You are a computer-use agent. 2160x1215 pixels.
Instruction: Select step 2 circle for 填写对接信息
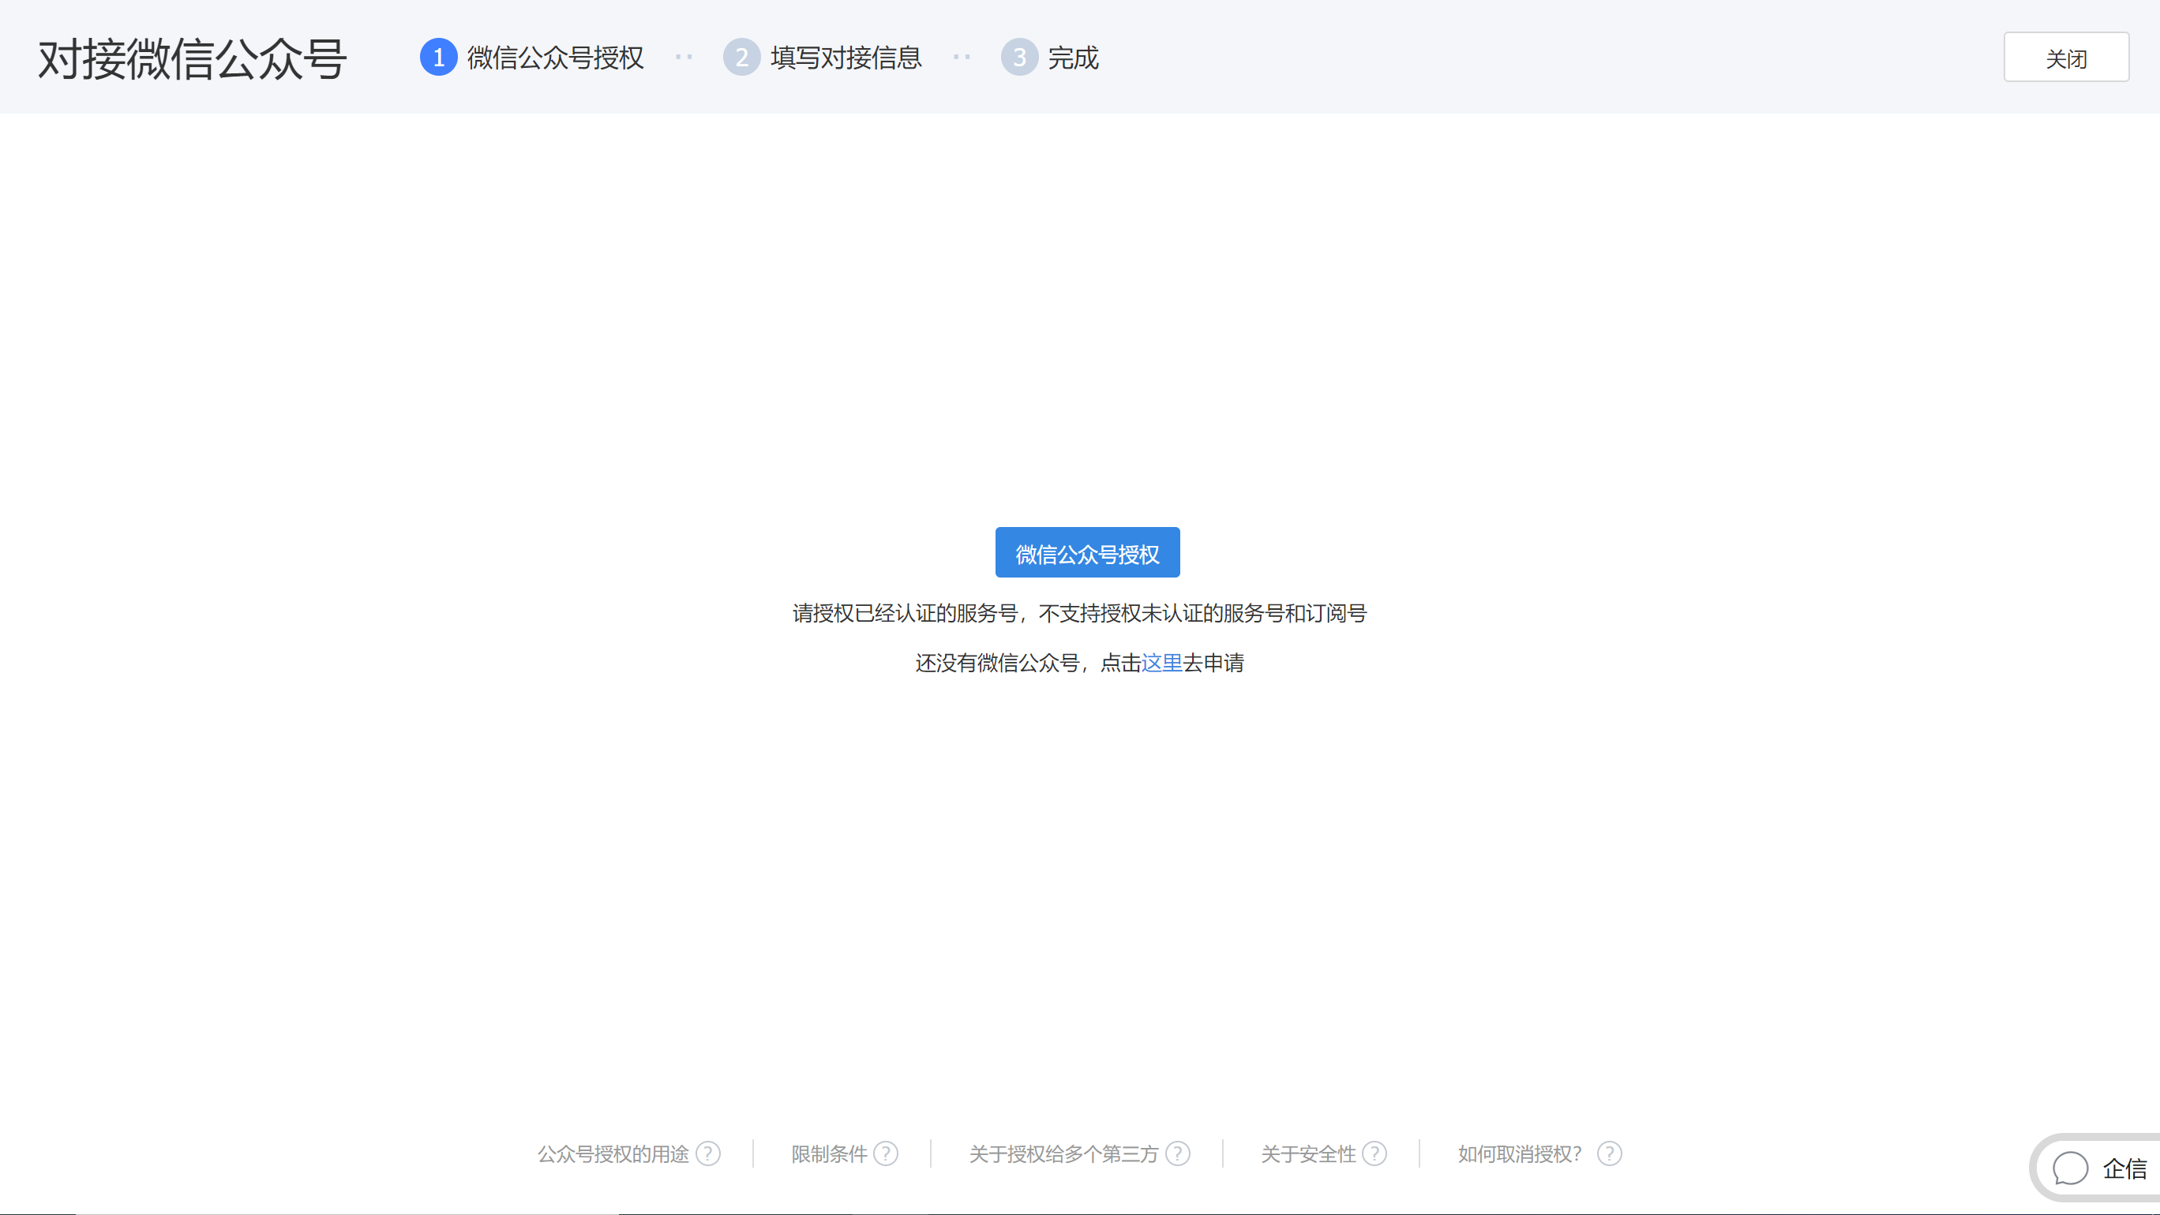(741, 57)
